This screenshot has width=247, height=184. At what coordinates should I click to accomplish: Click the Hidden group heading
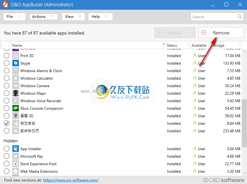[11, 141]
